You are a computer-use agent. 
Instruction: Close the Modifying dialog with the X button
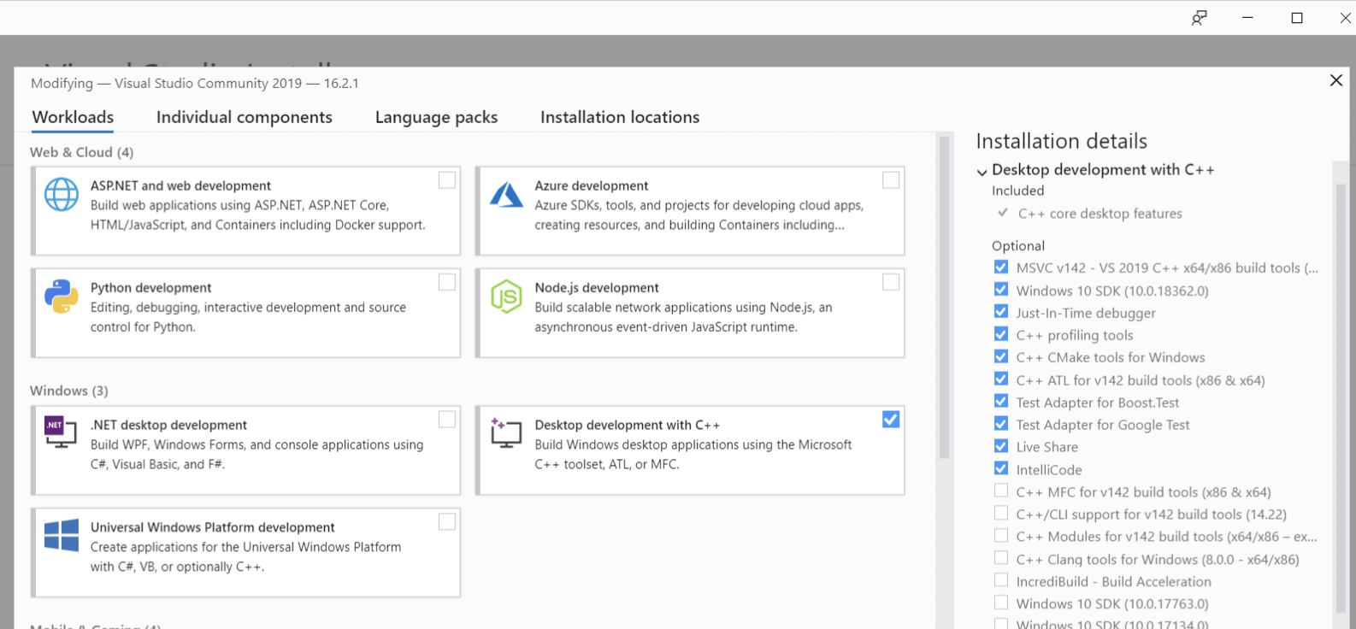pos(1336,80)
